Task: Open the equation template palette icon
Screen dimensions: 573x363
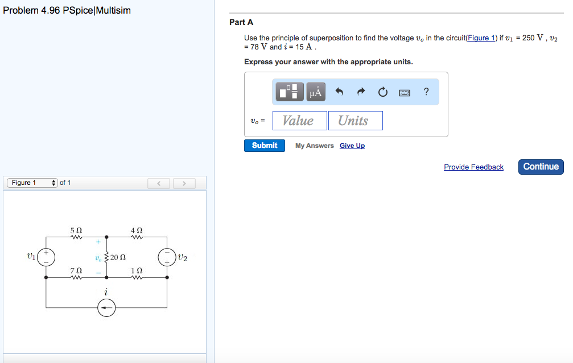Action: [x=288, y=91]
